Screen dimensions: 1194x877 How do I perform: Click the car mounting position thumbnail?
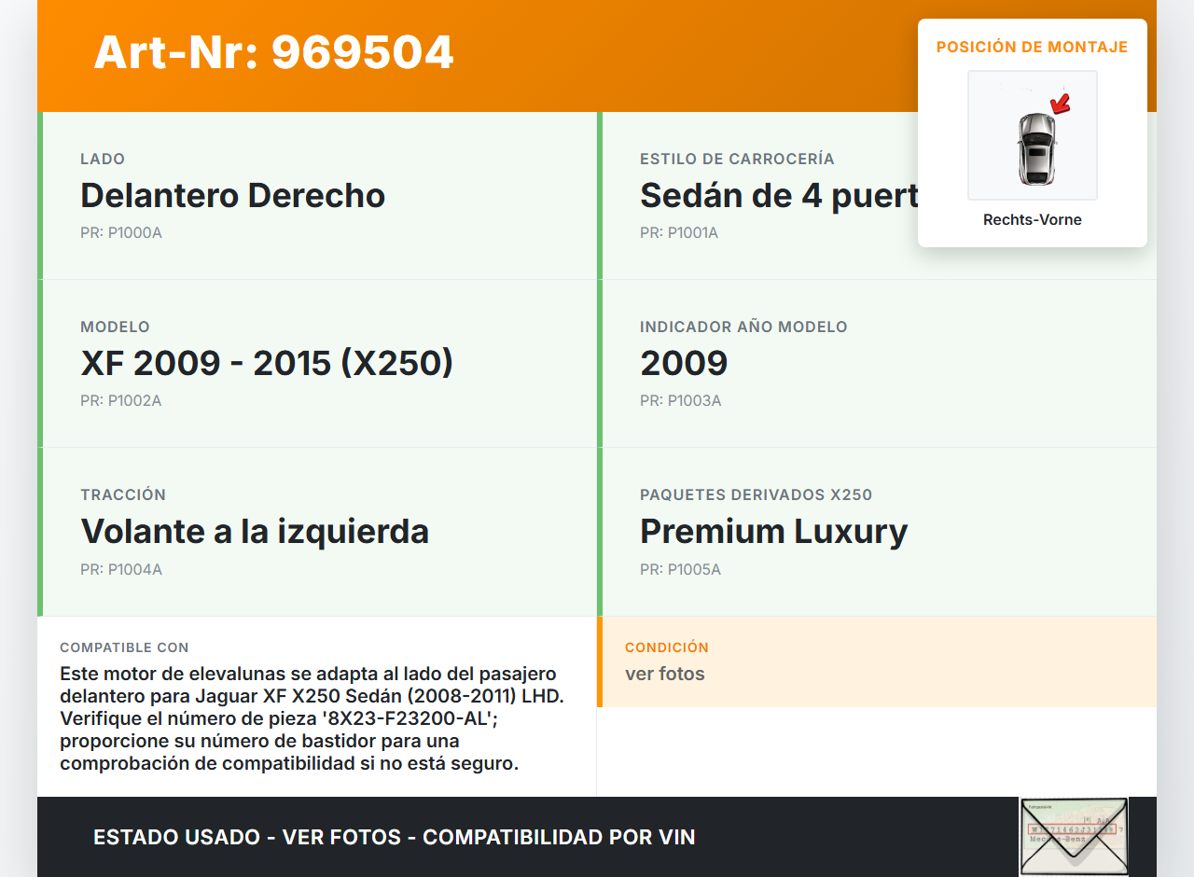coord(1033,135)
